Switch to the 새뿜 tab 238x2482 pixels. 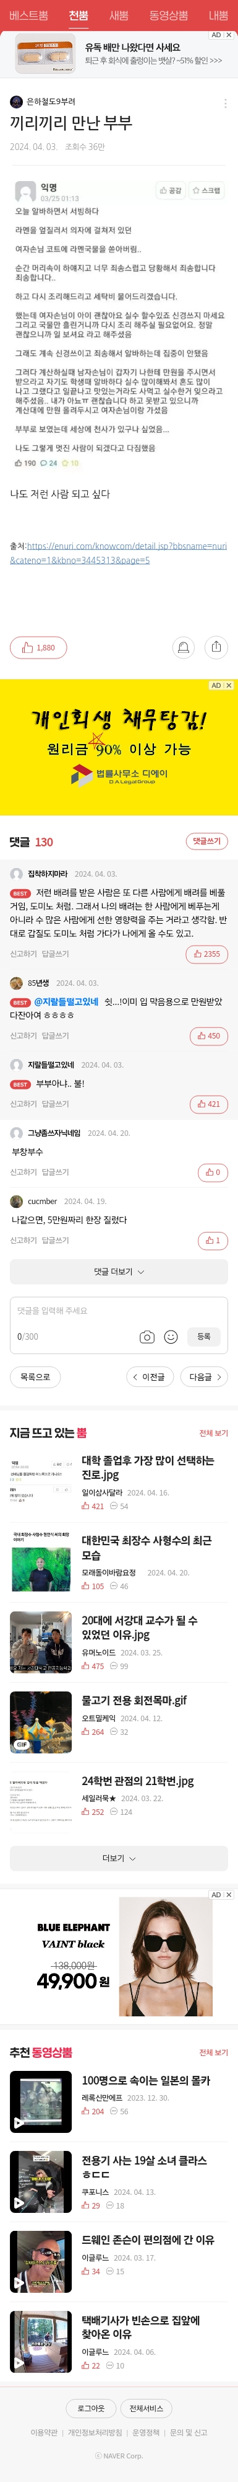[x=119, y=16]
